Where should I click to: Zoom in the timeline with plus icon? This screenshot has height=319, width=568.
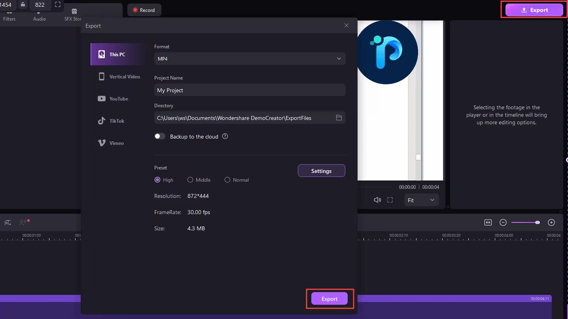(551, 222)
